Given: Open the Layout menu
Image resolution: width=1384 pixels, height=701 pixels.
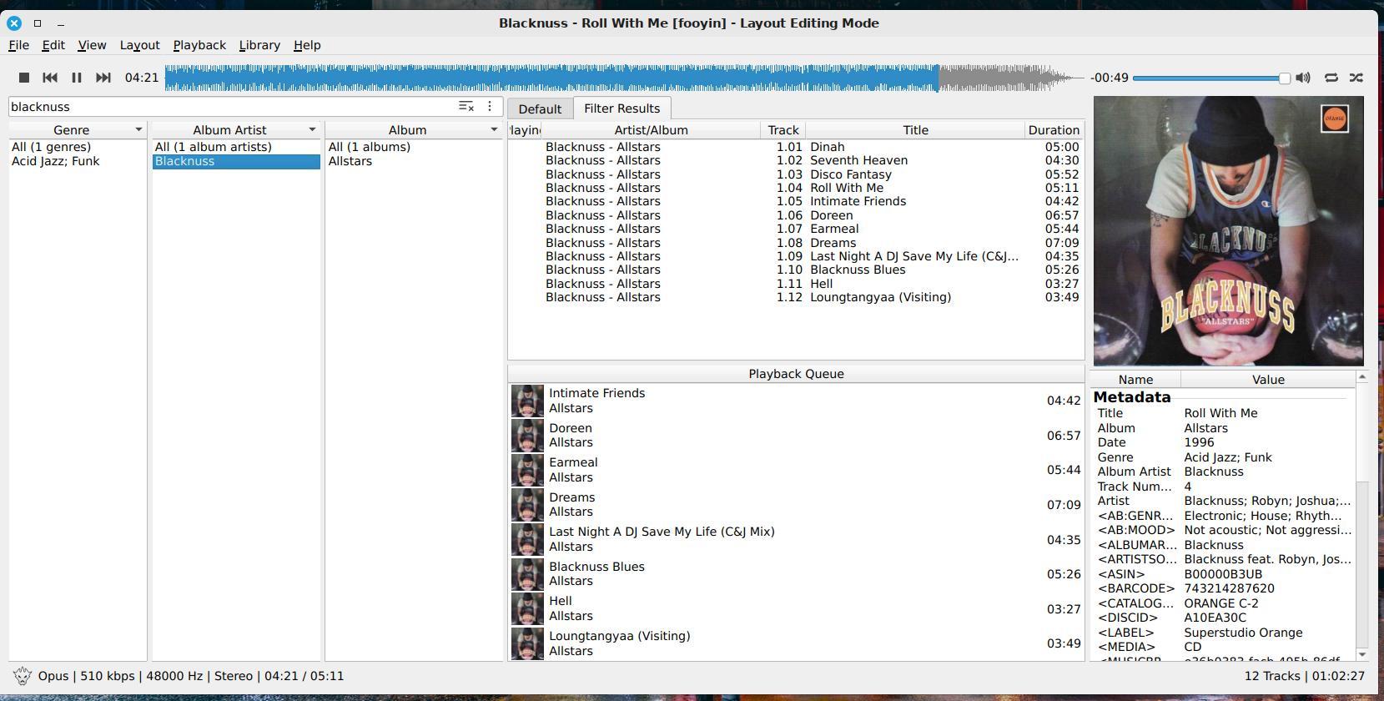Looking at the screenshot, I should 139,45.
